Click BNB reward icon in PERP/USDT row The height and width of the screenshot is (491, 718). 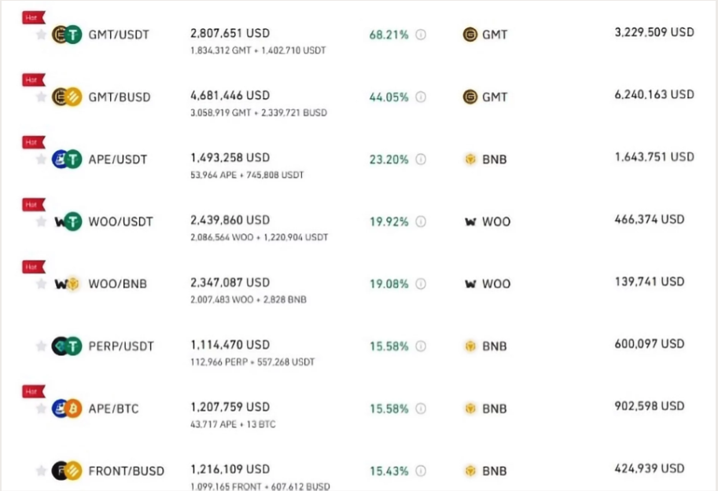(470, 346)
